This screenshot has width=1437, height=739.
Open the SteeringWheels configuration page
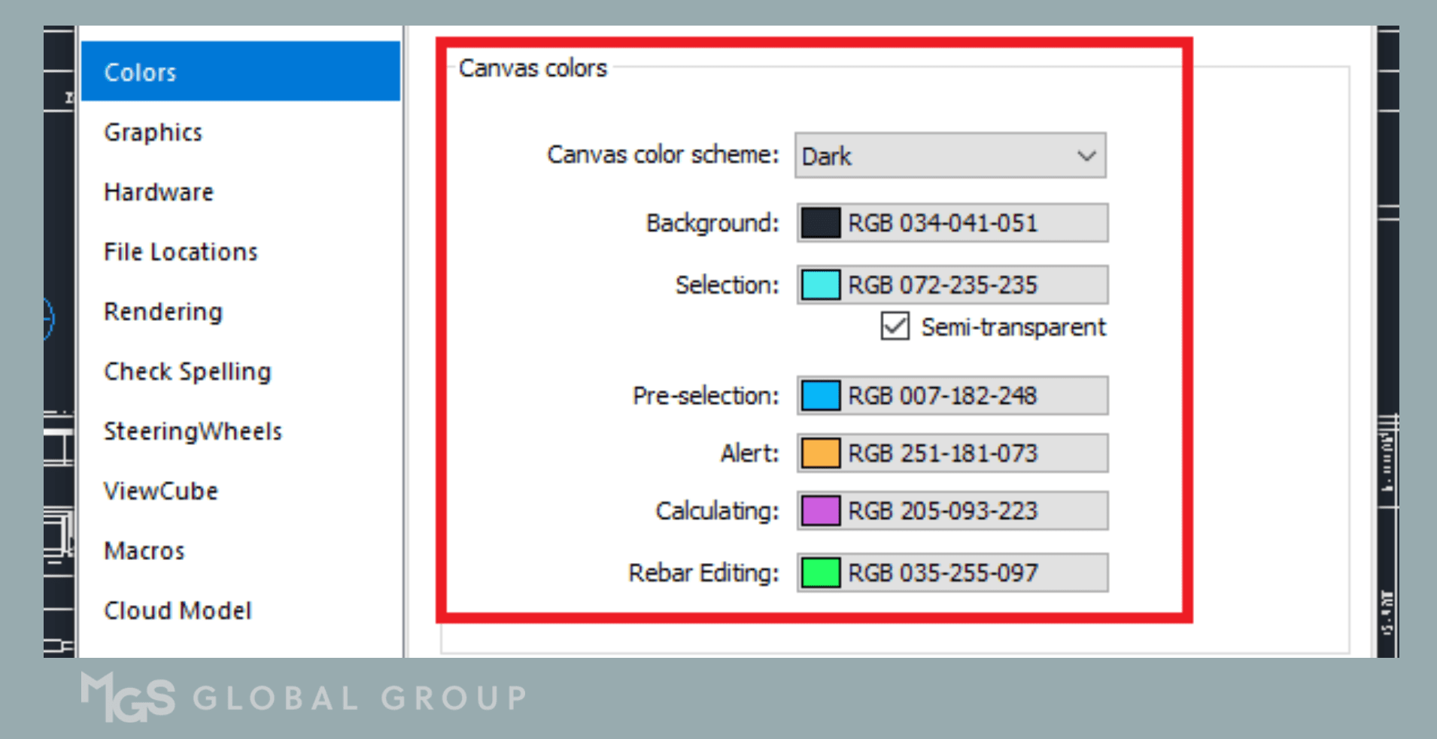coord(193,431)
